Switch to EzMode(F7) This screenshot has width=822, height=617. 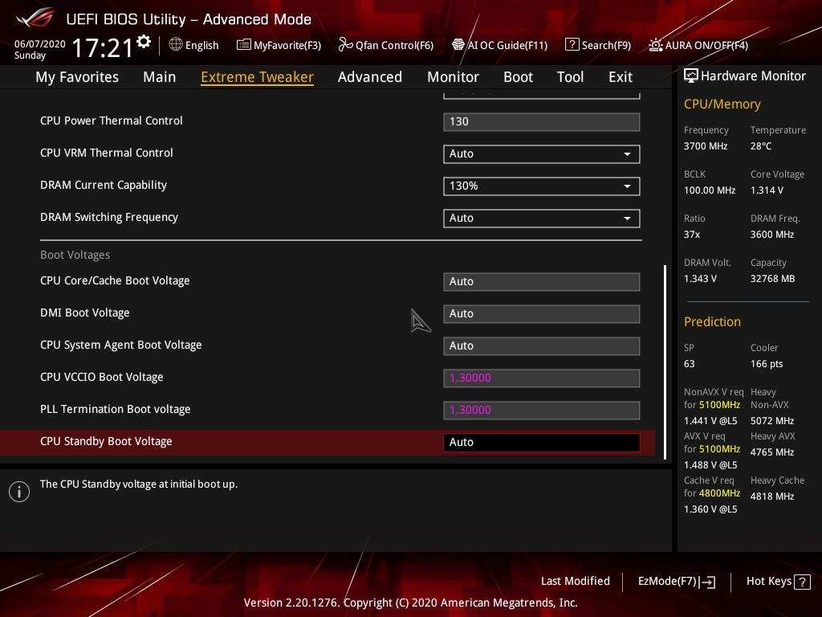676,582
